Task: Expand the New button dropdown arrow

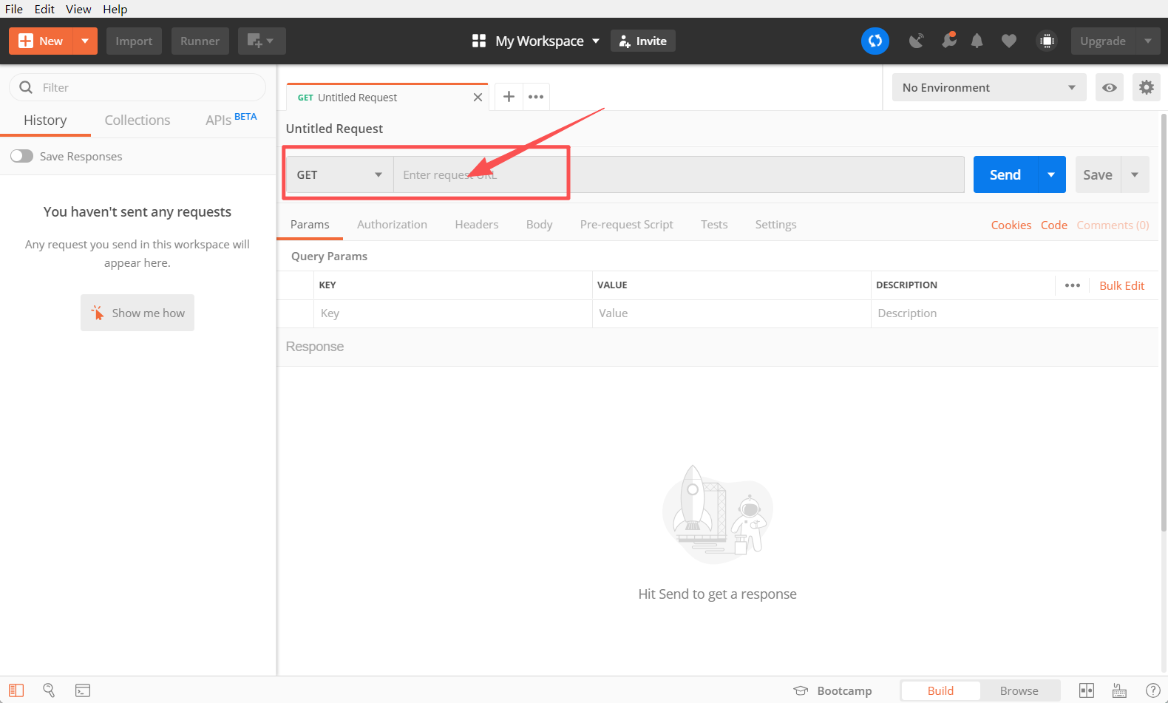Action: click(85, 41)
